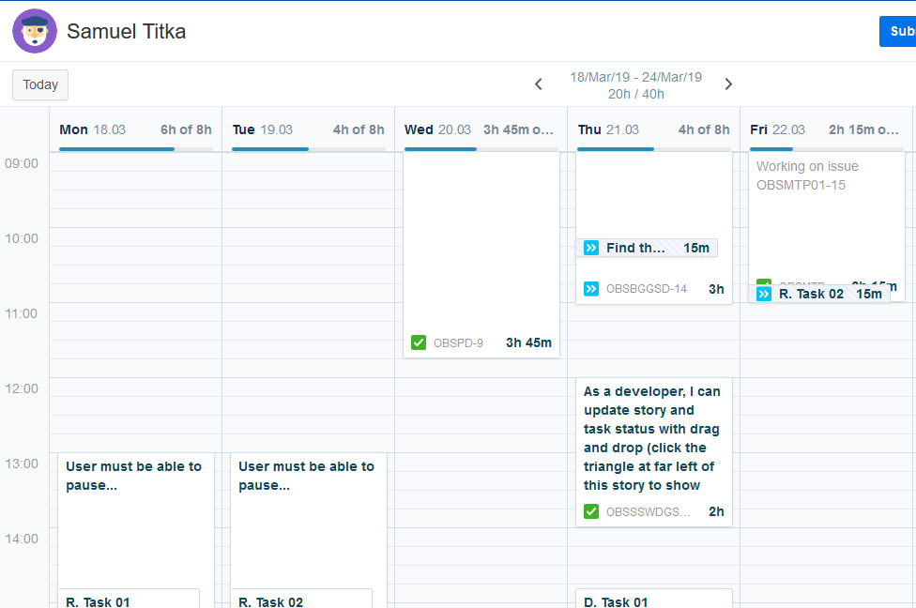Screen dimensions: 916x608
Task: Open the OBSBGGSD-14 issue link
Action: 646,289
